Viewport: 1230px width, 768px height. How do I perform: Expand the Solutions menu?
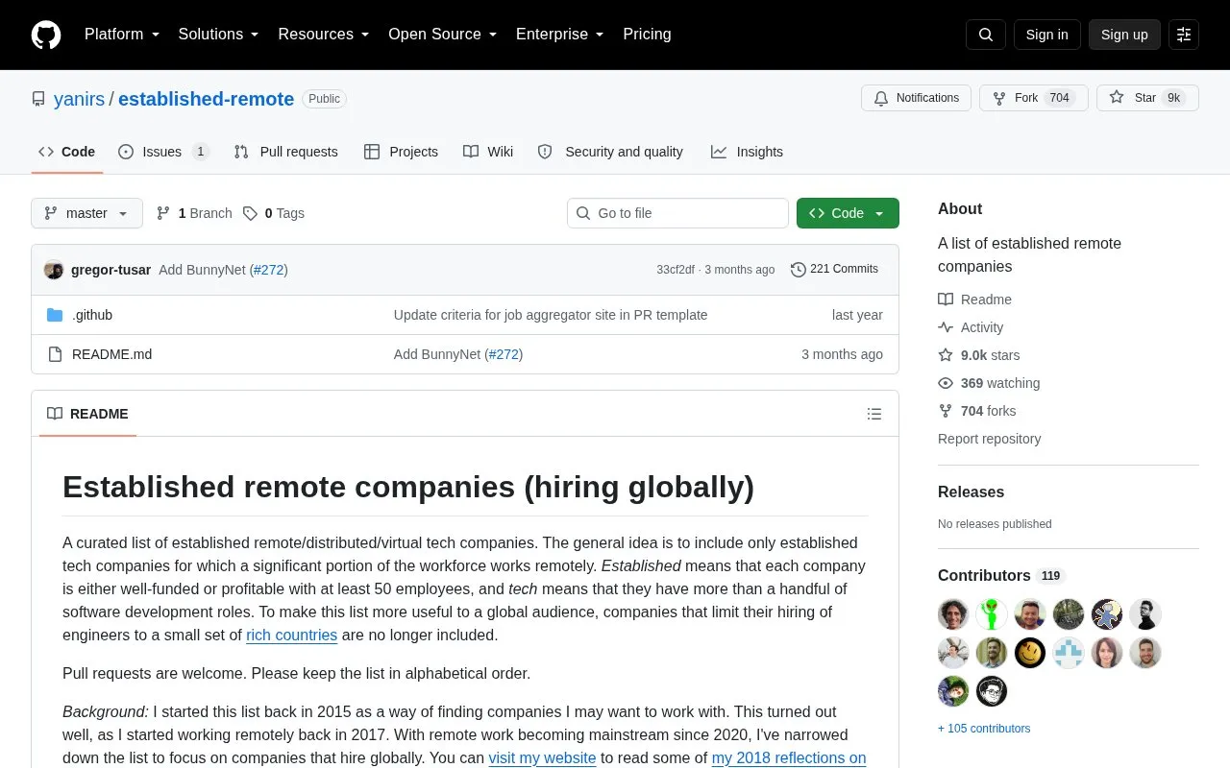pos(219,35)
